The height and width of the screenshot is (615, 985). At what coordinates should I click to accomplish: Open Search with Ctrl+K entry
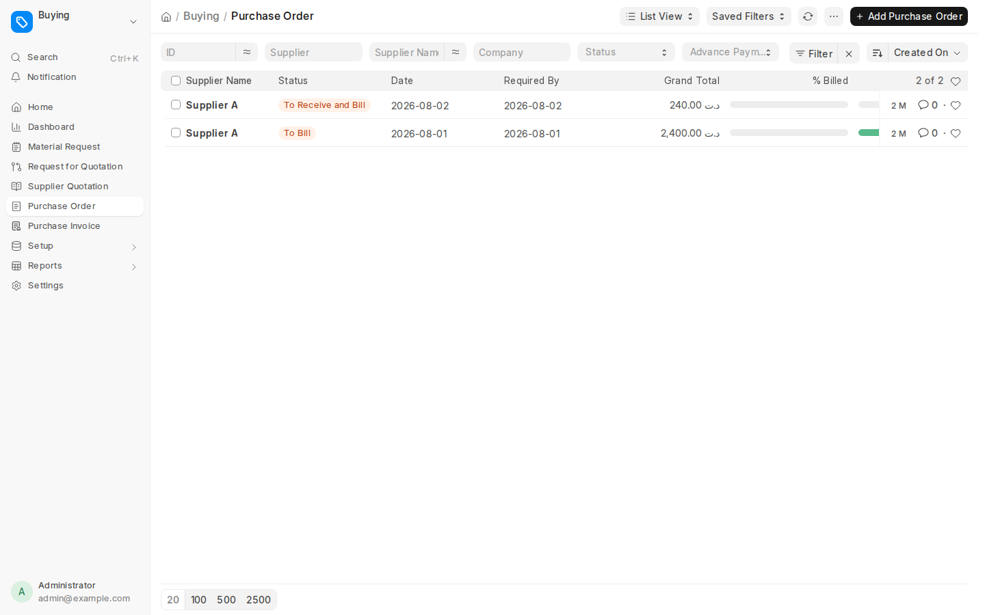point(75,57)
